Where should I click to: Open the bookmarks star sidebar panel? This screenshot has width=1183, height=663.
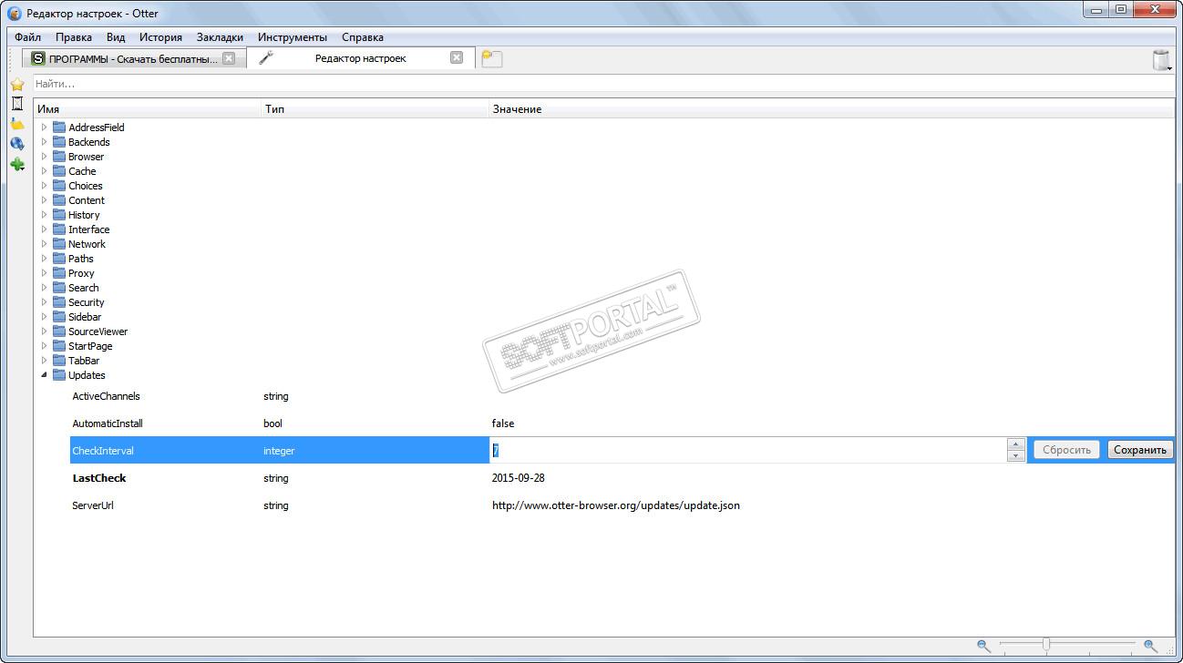(x=16, y=84)
